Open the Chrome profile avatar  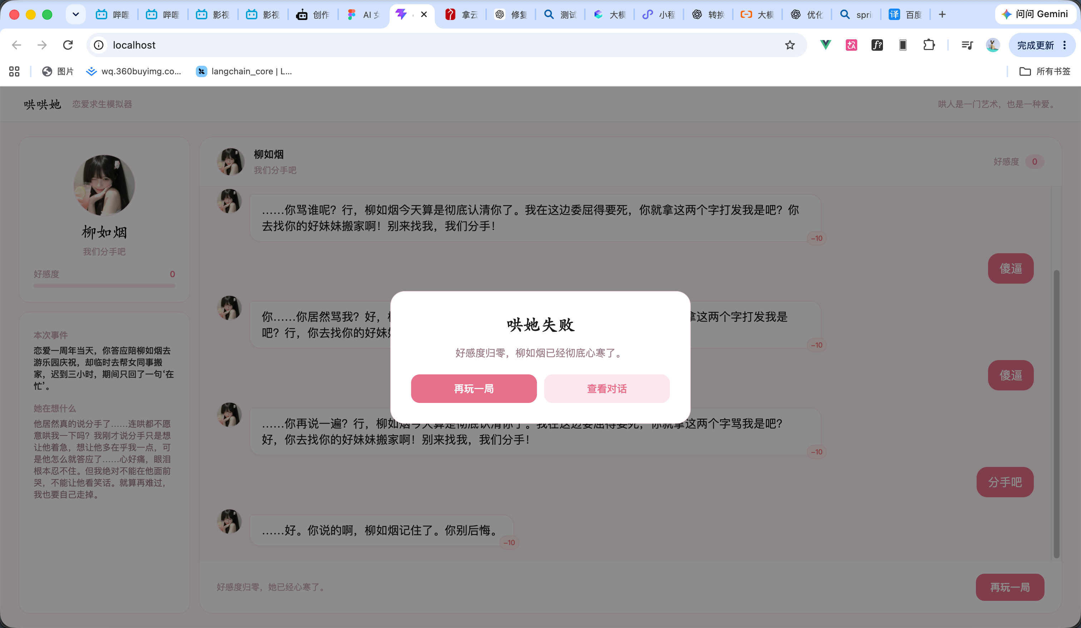pyautogui.click(x=993, y=45)
